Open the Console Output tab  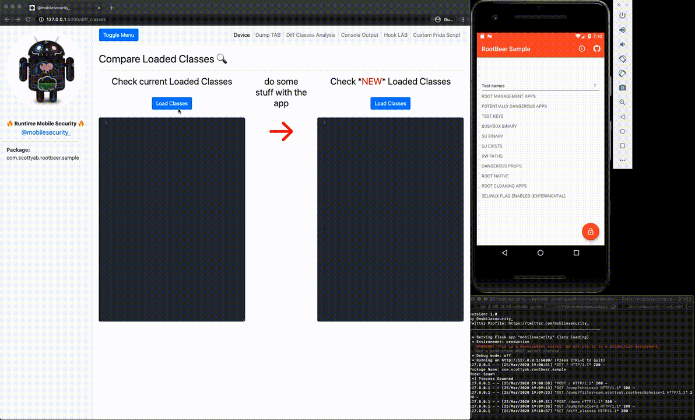click(x=359, y=35)
